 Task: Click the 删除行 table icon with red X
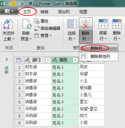click(x=117, y=23)
